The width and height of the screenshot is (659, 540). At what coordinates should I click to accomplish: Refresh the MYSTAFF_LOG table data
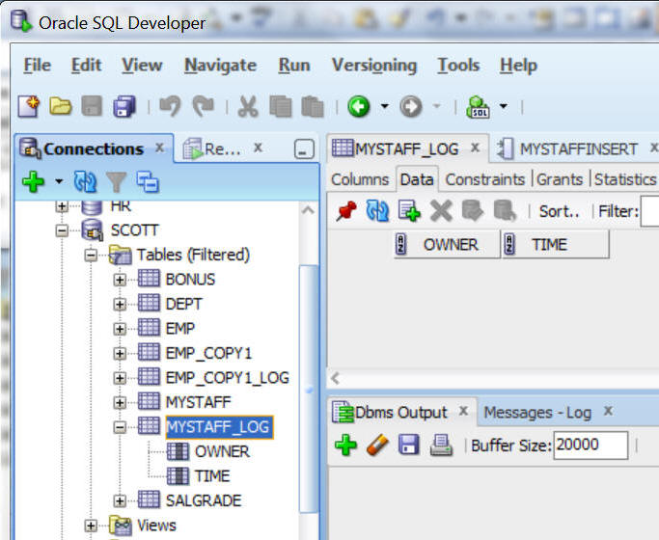click(377, 211)
